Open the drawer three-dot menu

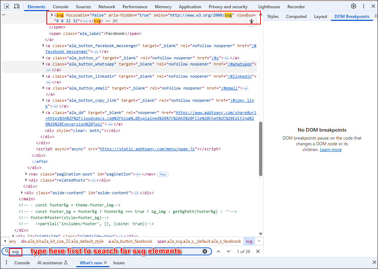pyautogui.click(x=6, y=263)
